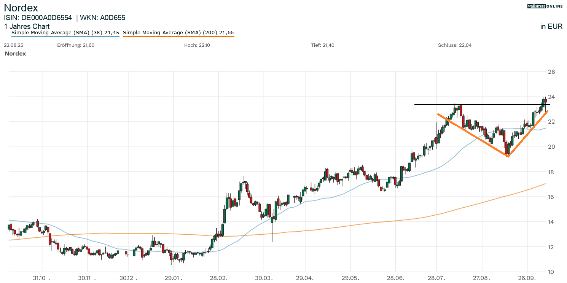Click the Schluss 22,04 value

pyautogui.click(x=454, y=45)
